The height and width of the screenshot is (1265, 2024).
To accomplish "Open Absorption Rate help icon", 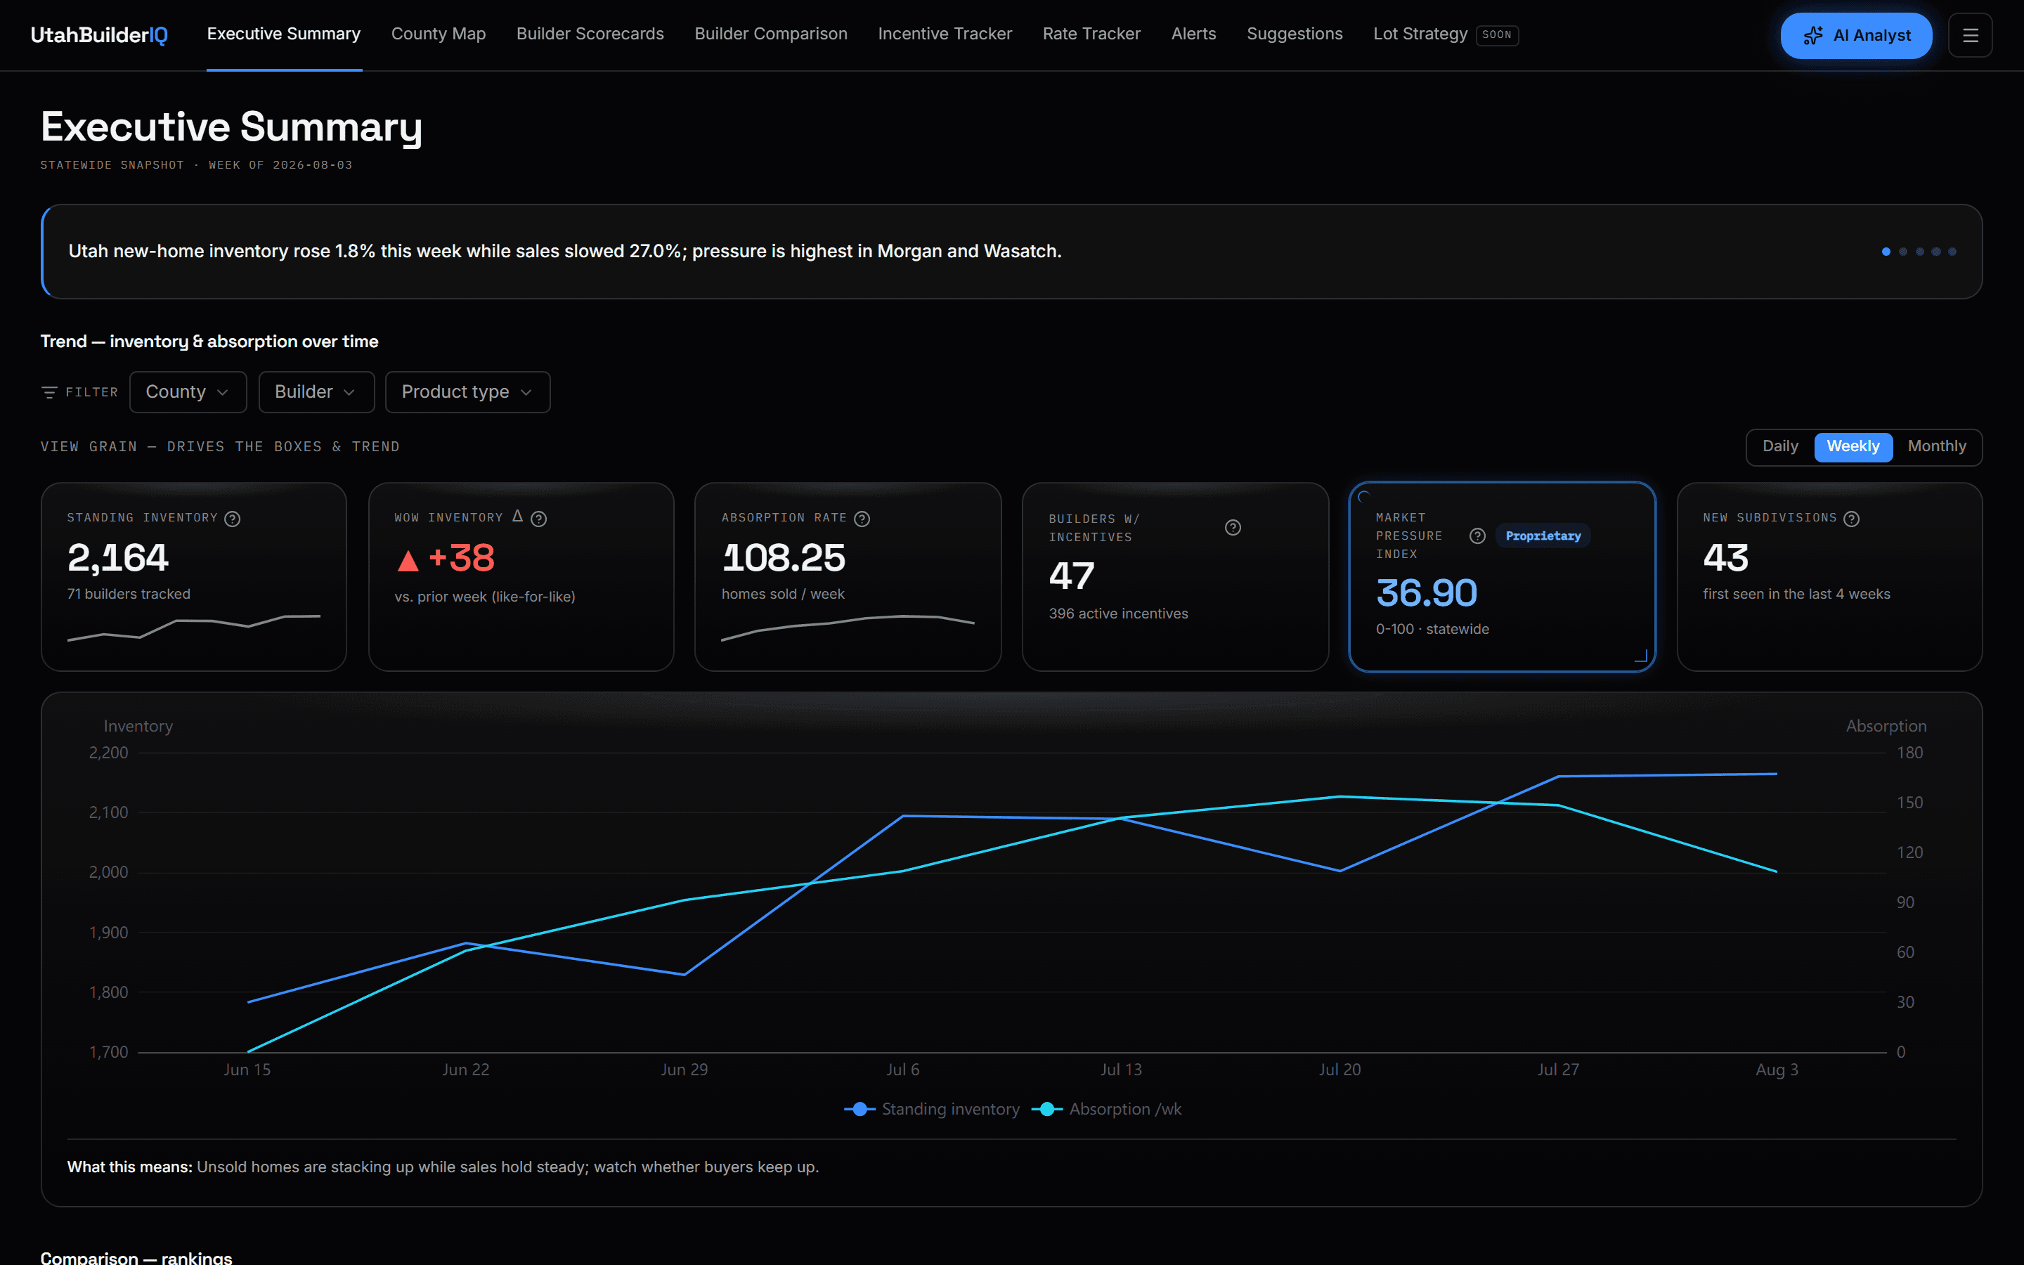I will click(862, 519).
